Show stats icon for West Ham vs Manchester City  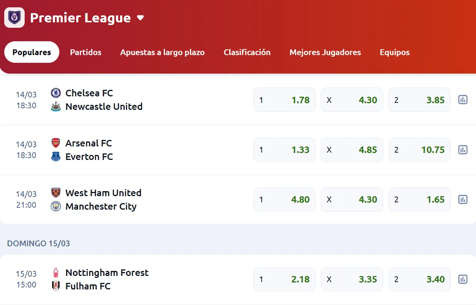pos(463,199)
